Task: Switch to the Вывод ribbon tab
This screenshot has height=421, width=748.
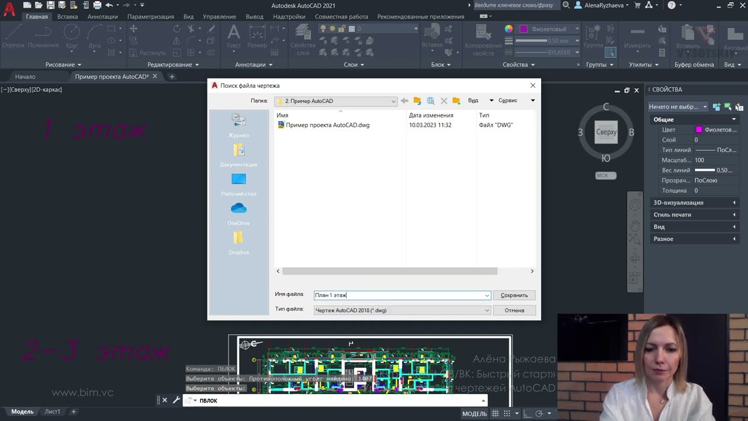Action: tap(255, 16)
